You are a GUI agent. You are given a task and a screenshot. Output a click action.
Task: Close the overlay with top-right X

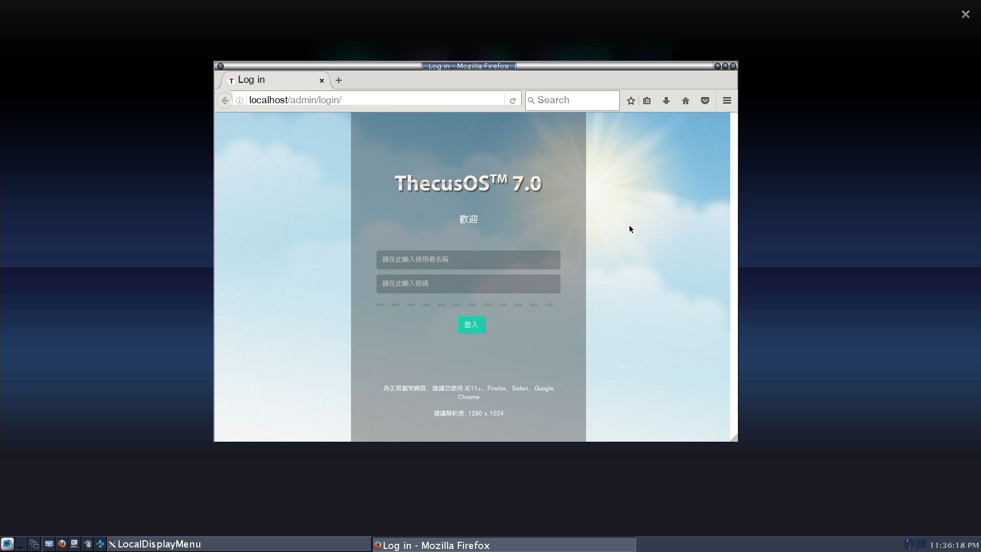(x=965, y=14)
